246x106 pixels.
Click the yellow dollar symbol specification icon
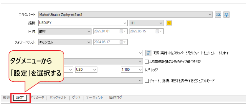coord(169,23)
